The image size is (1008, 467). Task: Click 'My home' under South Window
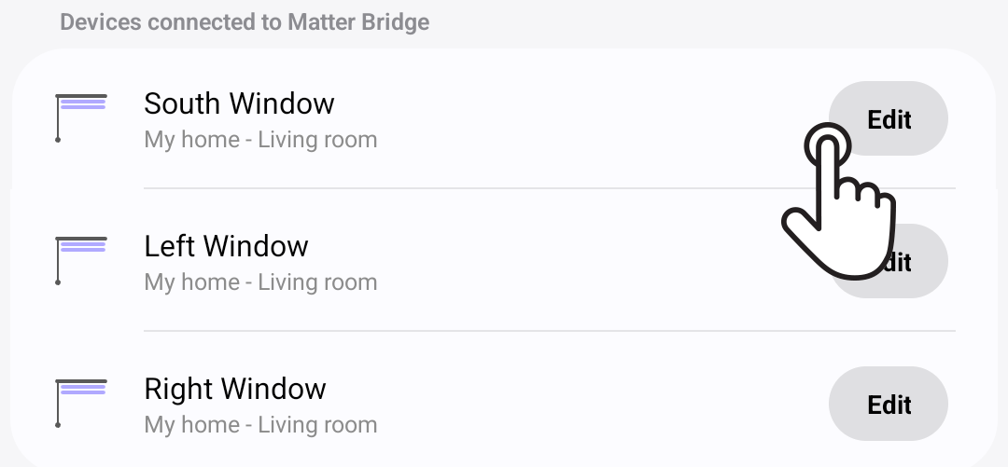point(191,140)
